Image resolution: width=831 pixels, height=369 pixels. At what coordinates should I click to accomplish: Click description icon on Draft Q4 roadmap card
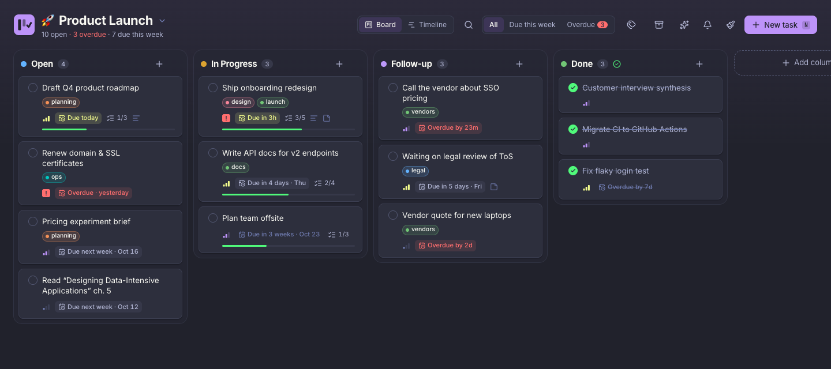coord(136,118)
